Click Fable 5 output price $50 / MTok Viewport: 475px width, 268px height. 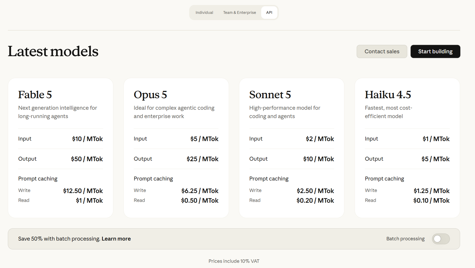[87, 159]
